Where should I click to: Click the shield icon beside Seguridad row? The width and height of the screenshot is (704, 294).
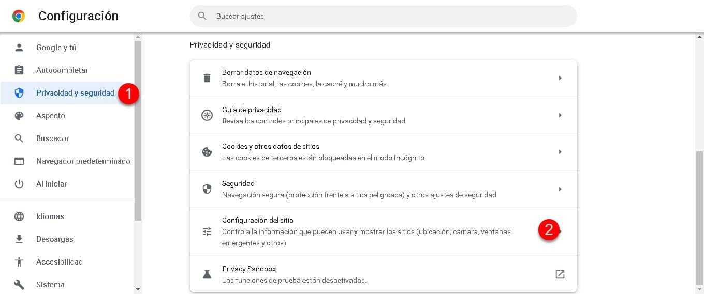(207, 189)
